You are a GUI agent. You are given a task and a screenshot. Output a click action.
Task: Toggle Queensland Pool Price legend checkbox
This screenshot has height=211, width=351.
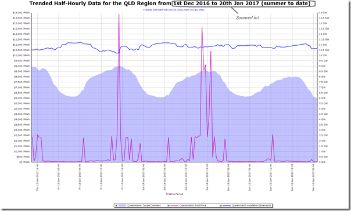click(x=169, y=206)
